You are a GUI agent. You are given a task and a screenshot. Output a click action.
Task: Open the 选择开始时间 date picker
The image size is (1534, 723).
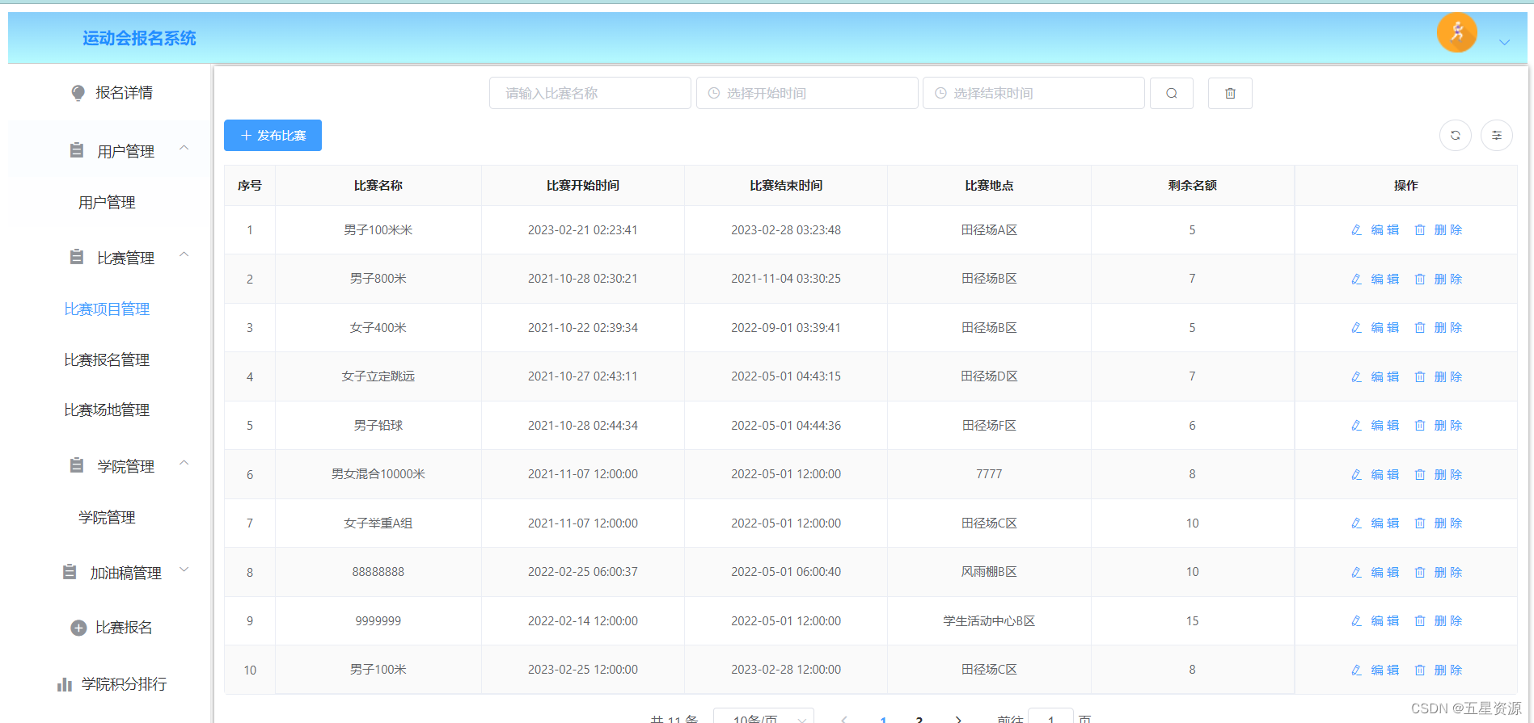807,93
